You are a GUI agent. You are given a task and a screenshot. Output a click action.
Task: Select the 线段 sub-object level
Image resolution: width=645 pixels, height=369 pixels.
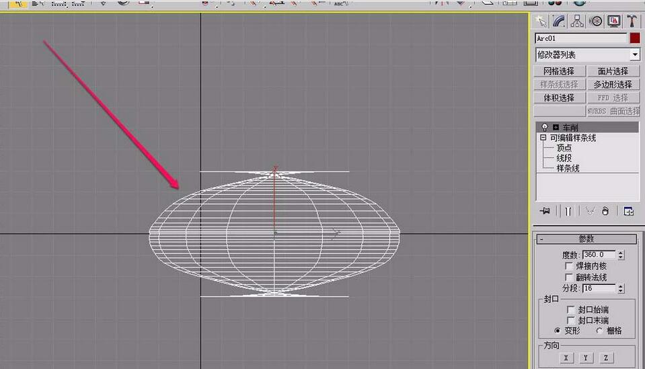coord(564,158)
